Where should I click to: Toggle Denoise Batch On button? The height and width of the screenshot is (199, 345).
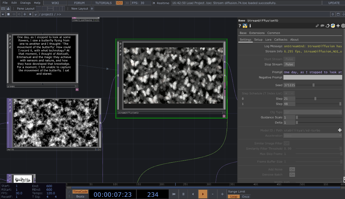292,175
